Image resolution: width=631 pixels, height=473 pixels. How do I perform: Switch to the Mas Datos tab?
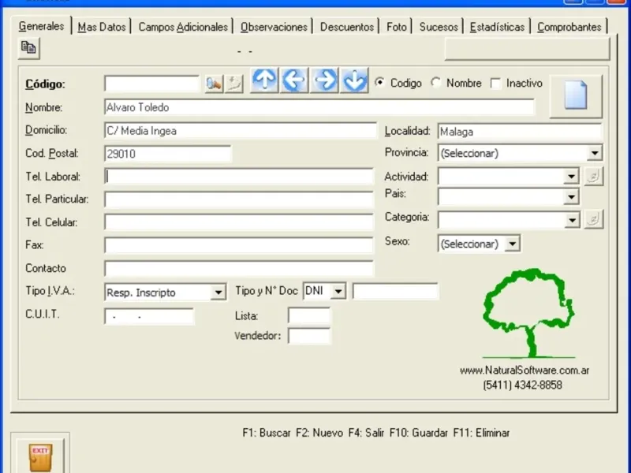pos(102,27)
